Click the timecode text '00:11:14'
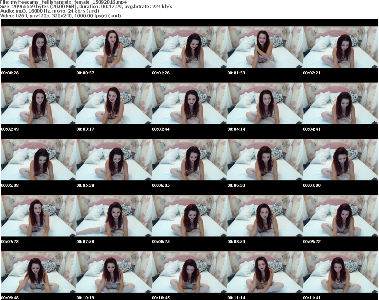 [x=236, y=298]
